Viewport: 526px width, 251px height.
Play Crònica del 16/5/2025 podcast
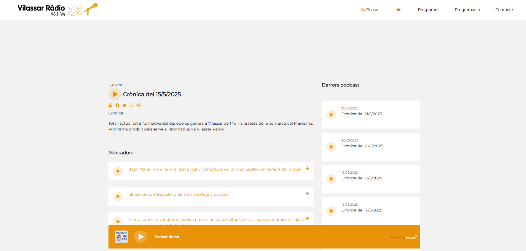pos(331,211)
